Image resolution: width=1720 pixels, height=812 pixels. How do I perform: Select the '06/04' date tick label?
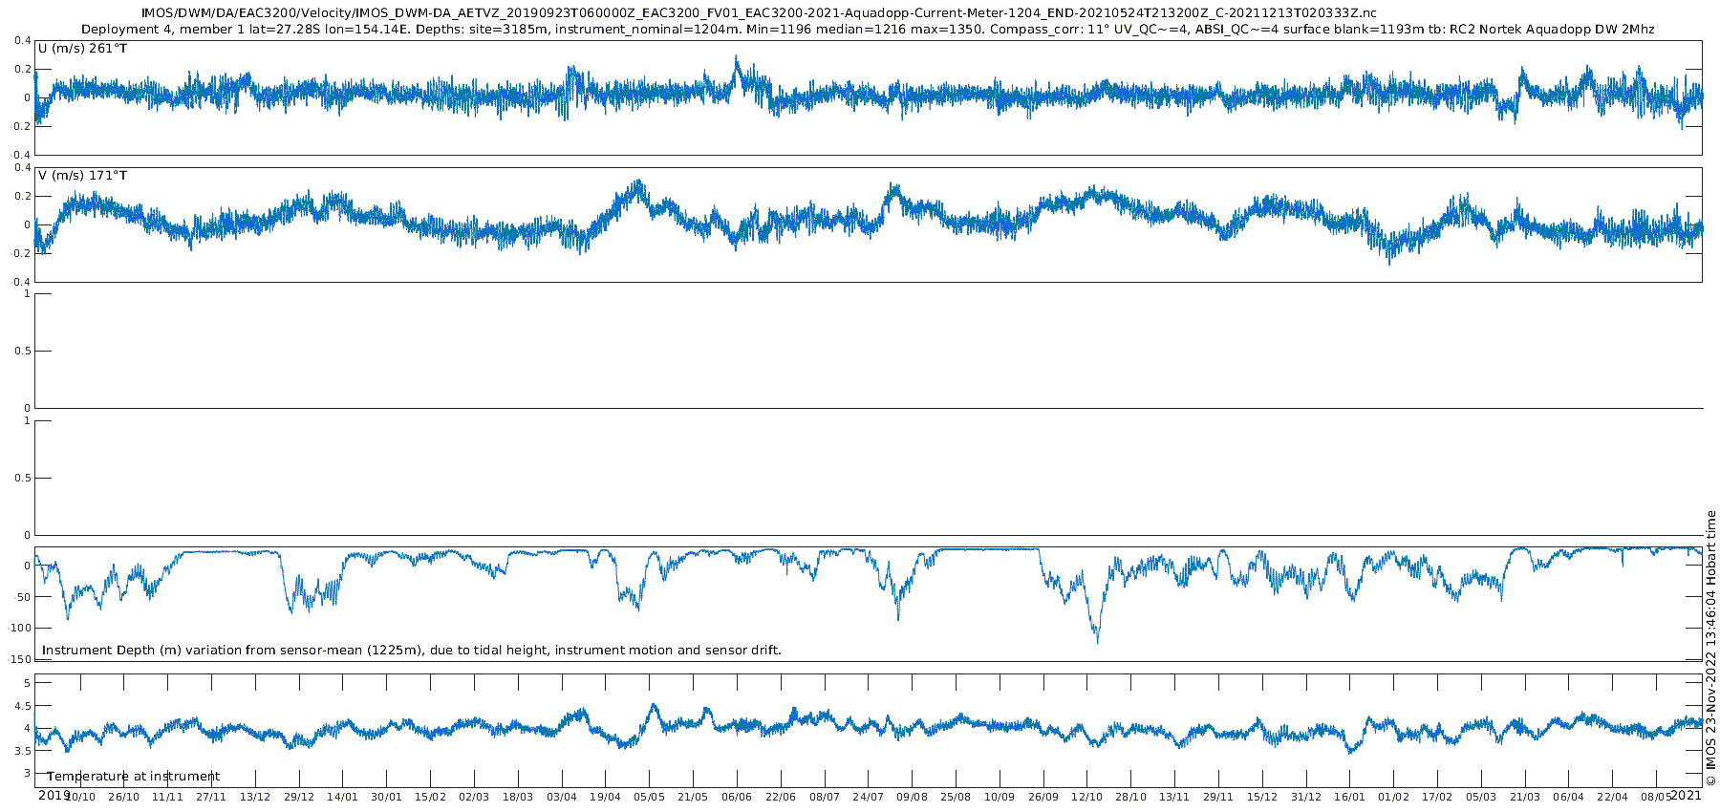click(x=1569, y=797)
